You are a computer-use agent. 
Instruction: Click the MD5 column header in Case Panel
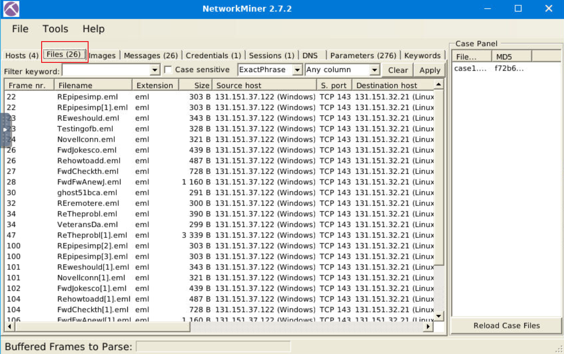click(x=512, y=57)
